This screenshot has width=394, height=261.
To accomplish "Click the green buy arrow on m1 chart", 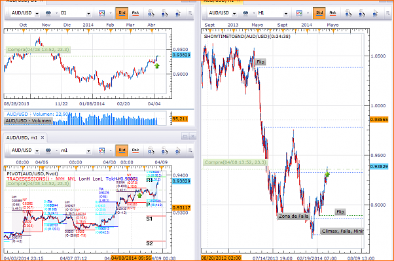I will 139,195.
